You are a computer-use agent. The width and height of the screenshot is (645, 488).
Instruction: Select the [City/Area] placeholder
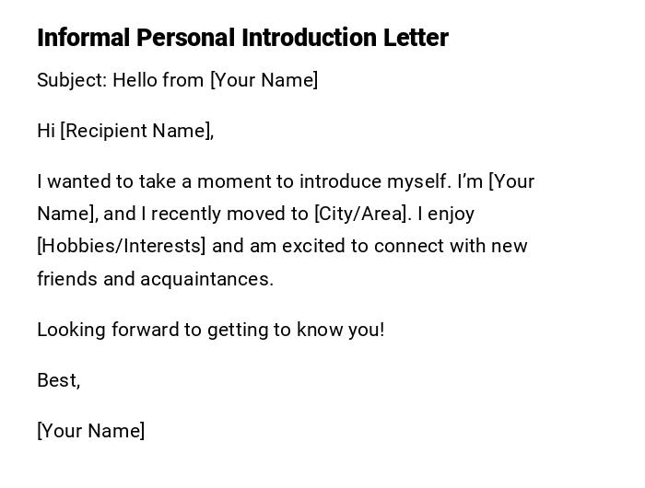pos(360,214)
